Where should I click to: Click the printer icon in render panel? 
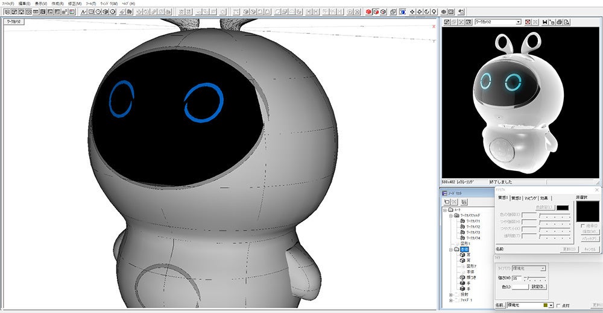tap(560, 22)
